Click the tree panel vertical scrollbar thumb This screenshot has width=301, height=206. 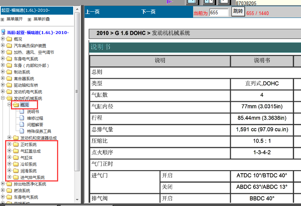coord(77,92)
